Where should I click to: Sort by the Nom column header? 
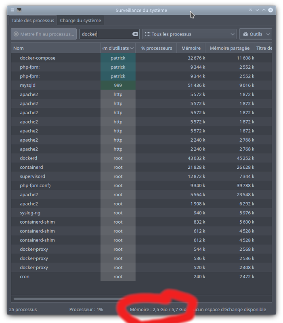(x=56, y=48)
